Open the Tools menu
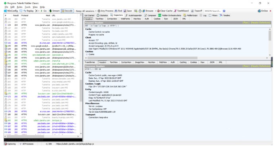Viewport: 274px width, 146px height. (x=27, y=7)
